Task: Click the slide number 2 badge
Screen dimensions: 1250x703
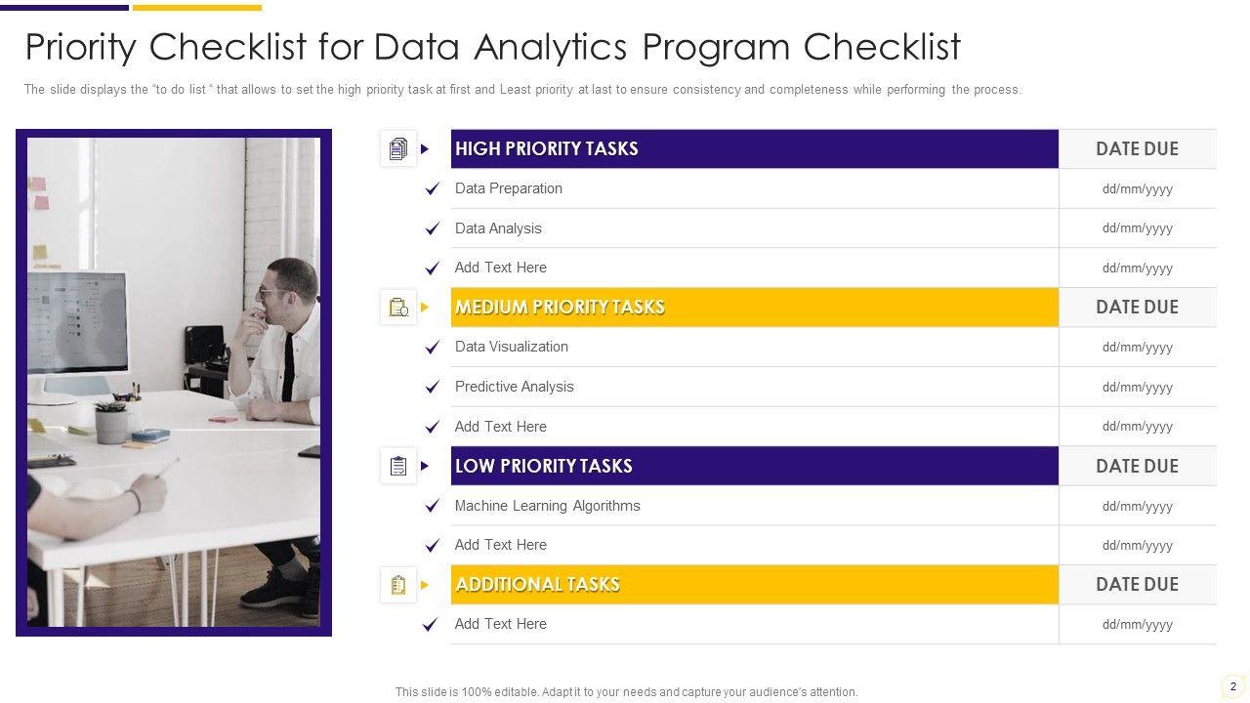Action: click(x=1232, y=686)
